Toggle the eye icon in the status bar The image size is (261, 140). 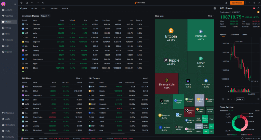coord(259,138)
